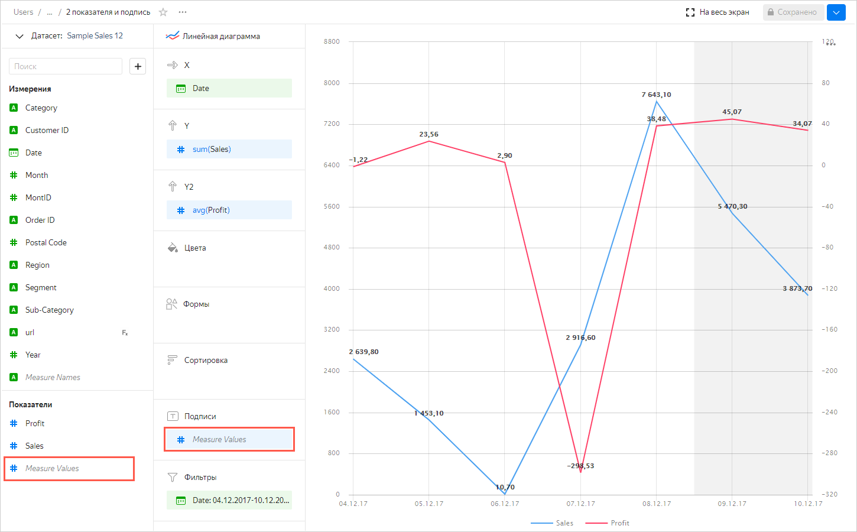The image size is (857, 532).
Task: Open the Линейная диаграмма chart type selector
Action: [213, 36]
